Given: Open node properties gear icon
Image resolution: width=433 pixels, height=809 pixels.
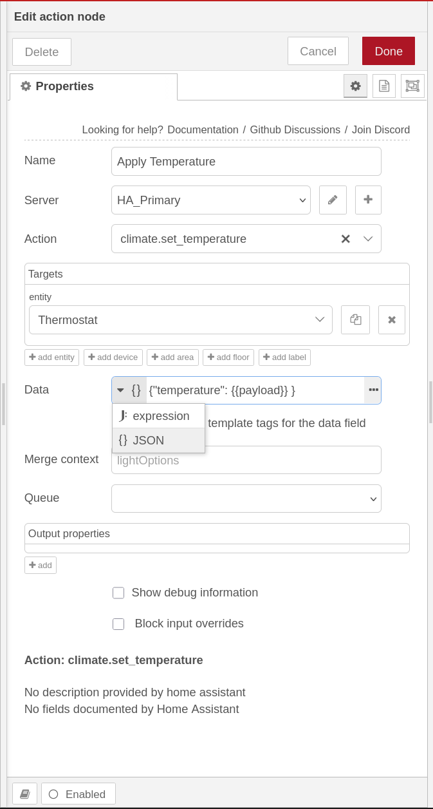Looking at the screenshot, I should click(x=355, y=86).
